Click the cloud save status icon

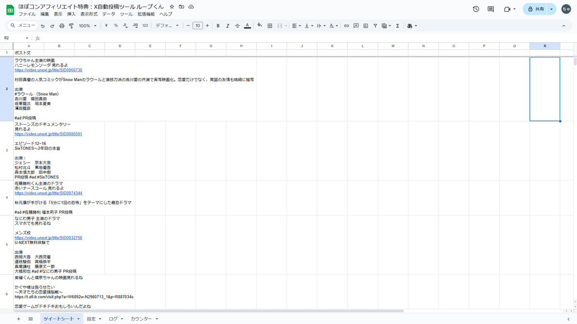pos(191,7)
